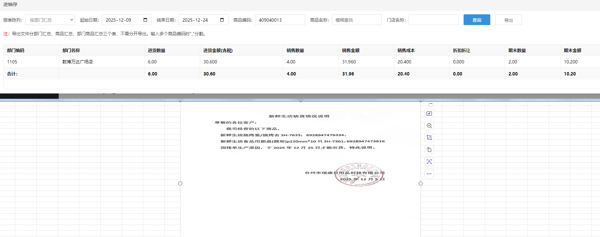Open the three-dots more options icon
The width and height of the screenshot is (600, 237).
pos(429,174)
